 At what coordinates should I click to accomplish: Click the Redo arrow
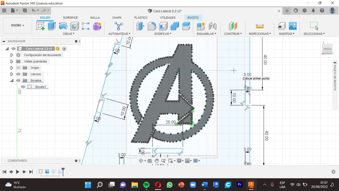tap(44, 11)
